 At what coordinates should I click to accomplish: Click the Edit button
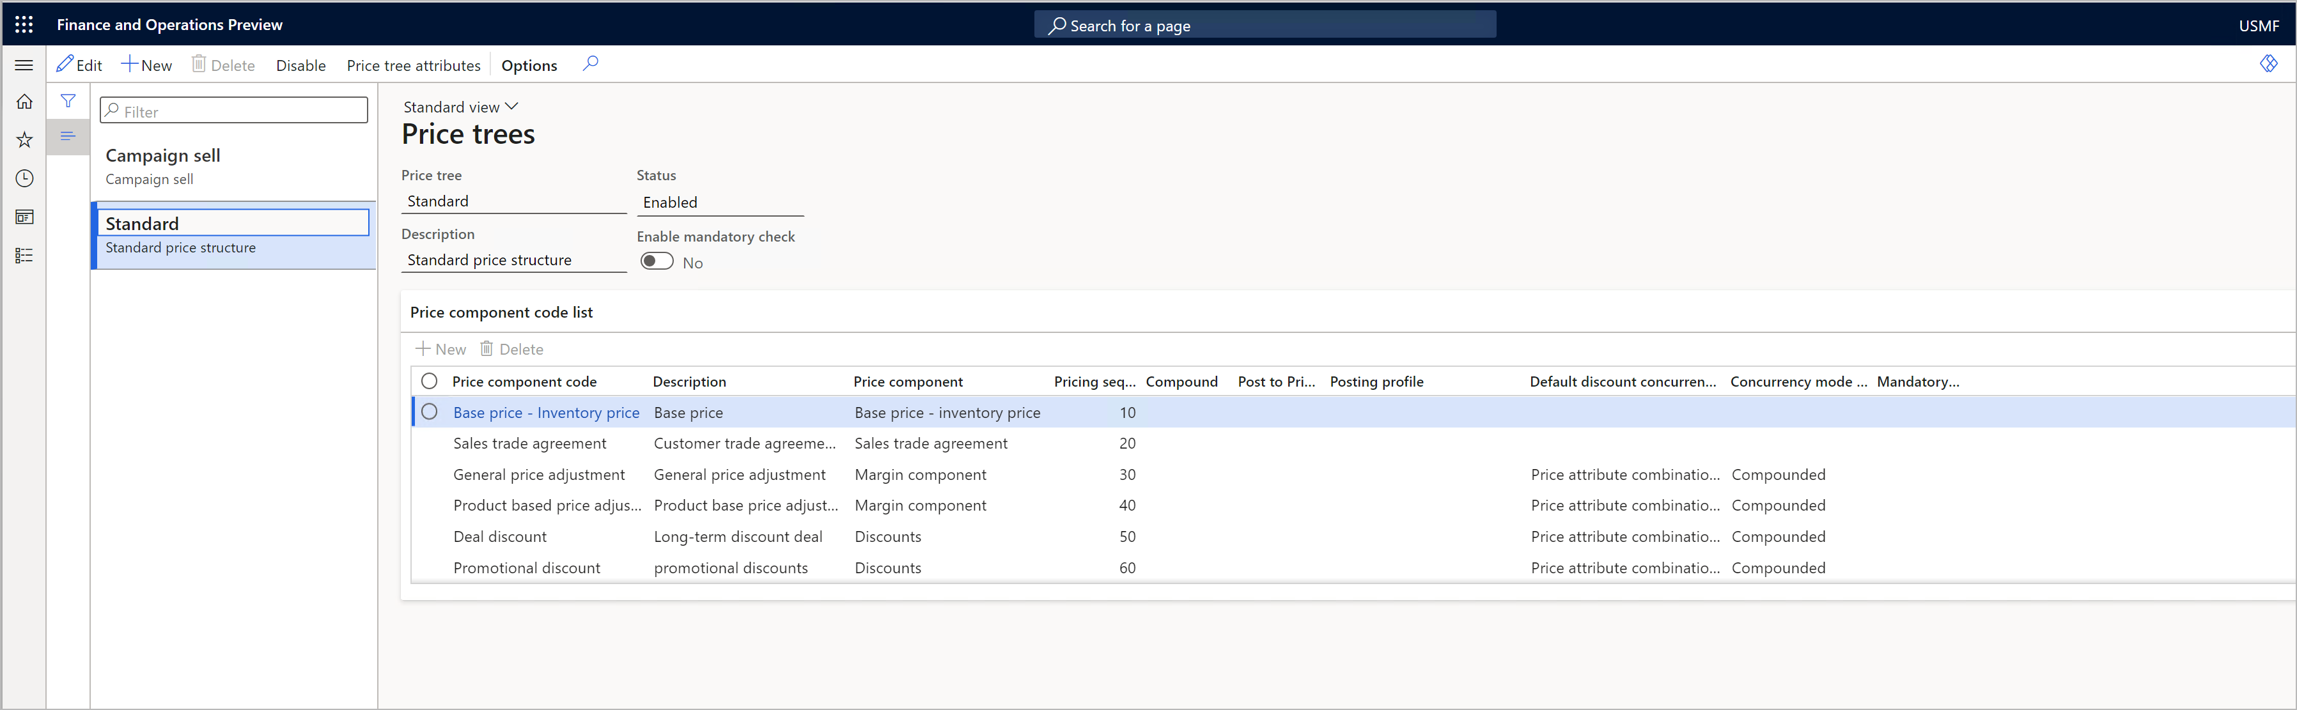79,65
